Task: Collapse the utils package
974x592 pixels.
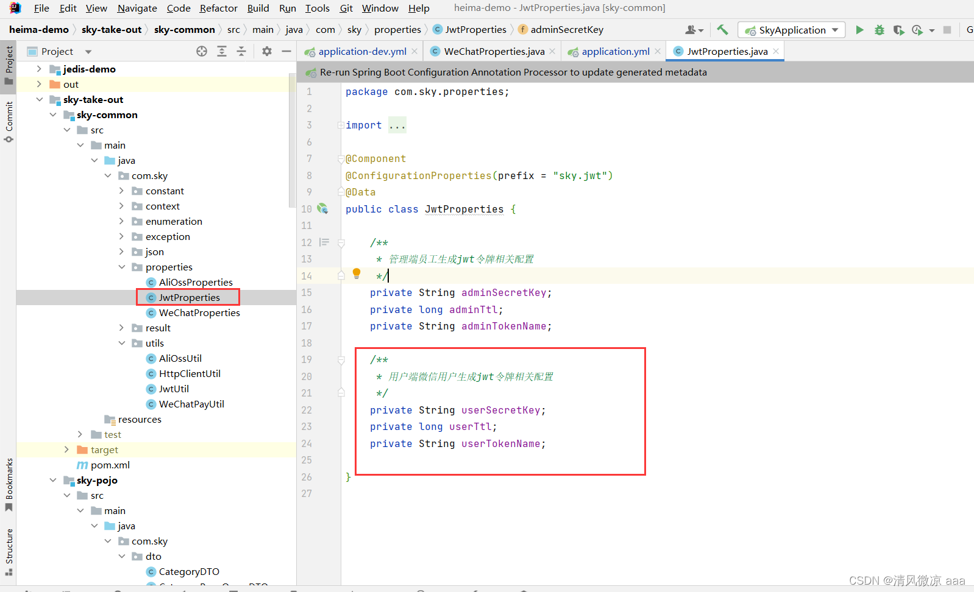Action: click(121, 343)
